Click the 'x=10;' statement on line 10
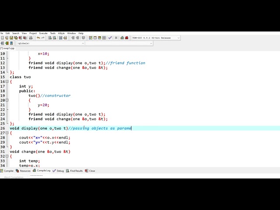Screen dimensions: 280x210 (x=43, y=53)
